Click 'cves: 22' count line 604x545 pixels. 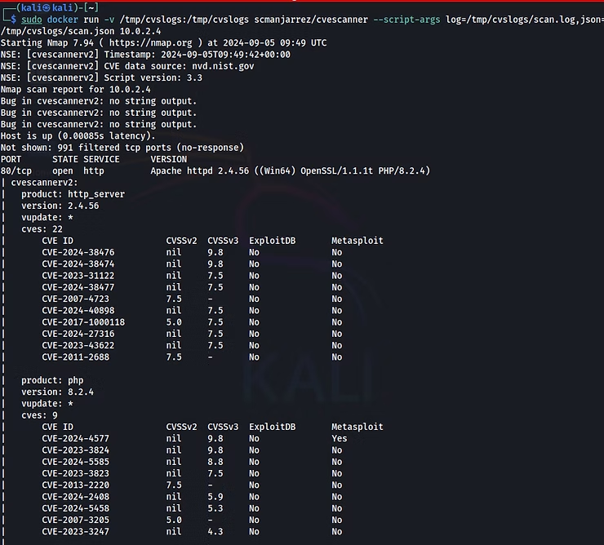click(x=42, y=229)
